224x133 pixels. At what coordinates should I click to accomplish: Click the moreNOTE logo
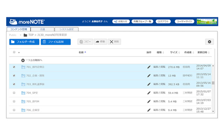27,22
